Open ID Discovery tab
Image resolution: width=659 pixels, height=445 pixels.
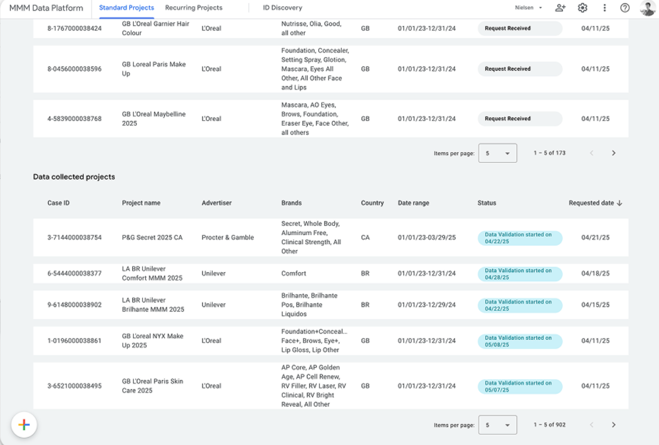282,8
